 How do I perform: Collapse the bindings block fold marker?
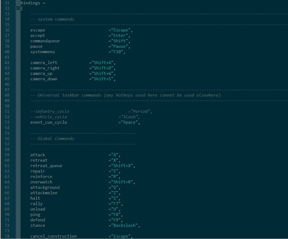[x=18, y=8]
